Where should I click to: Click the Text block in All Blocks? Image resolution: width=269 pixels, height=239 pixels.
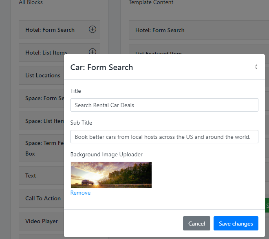click(x=31, y=175)
